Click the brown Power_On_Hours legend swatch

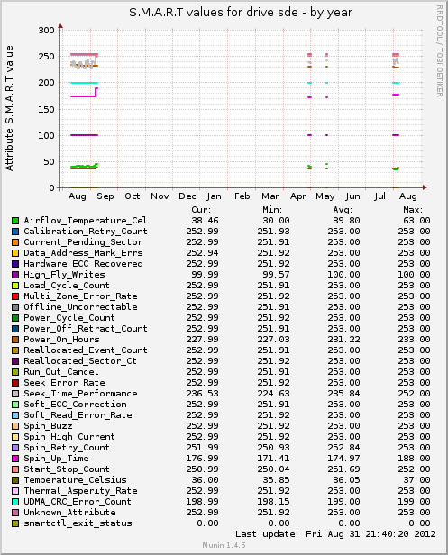point(15,340)
